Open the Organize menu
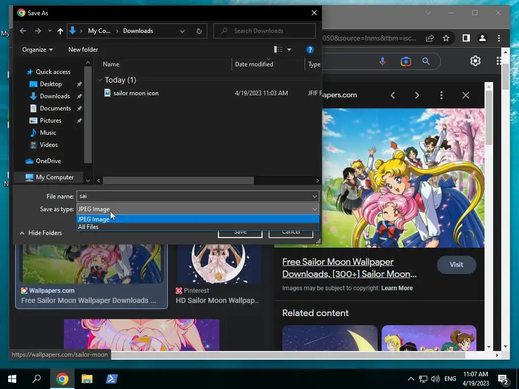The height and width of the screenshot is (389, 519). [x=38, y=50]
